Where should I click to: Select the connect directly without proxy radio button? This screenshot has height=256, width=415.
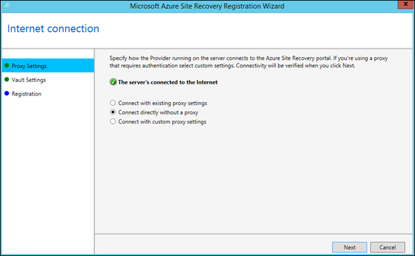[x=113, y=112]
